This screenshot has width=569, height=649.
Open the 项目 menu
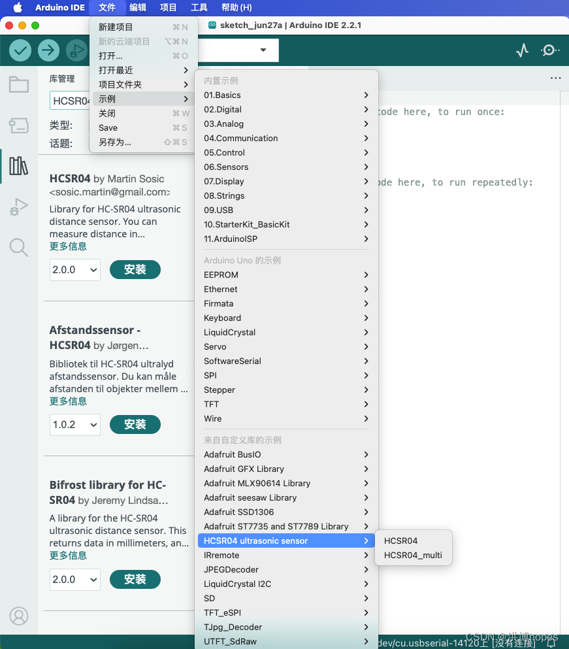pyautogui.click(x=169, y=7)
